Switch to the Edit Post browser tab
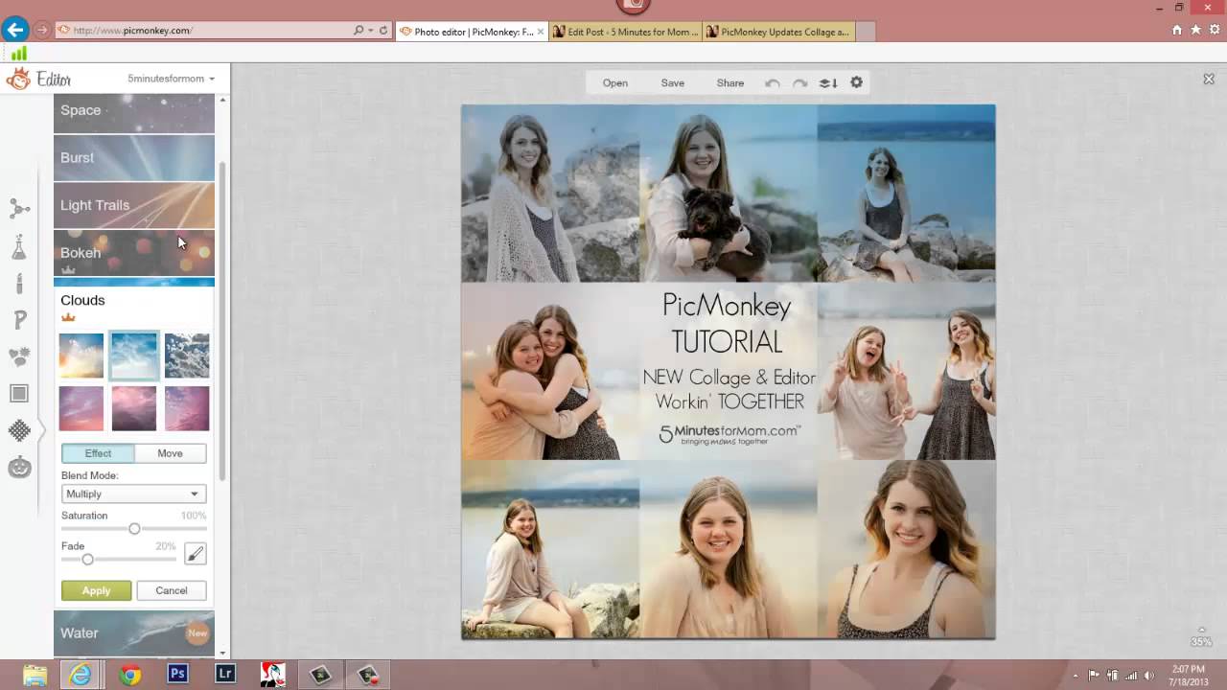 click(x=624, y=32)
